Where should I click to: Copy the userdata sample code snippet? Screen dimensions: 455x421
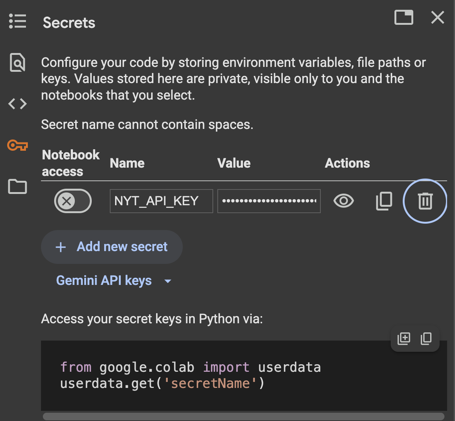tap(426, 339)
